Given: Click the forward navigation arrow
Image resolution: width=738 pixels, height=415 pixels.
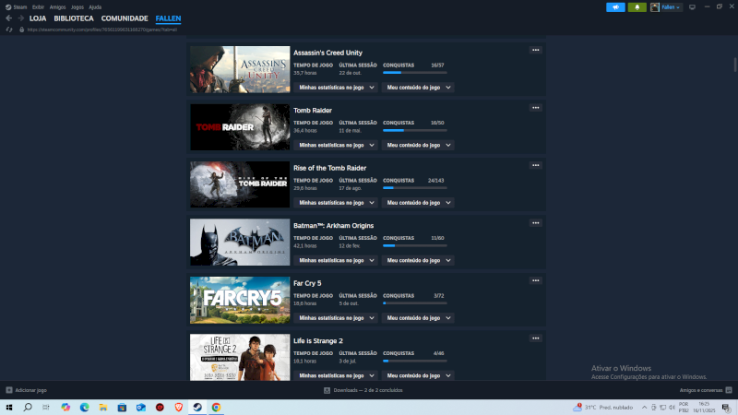Looking at the screenshot, I should pos(20,18).
